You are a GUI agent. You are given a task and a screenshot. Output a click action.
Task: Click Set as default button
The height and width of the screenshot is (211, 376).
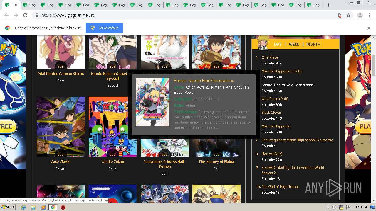click(x=104, y=28)
